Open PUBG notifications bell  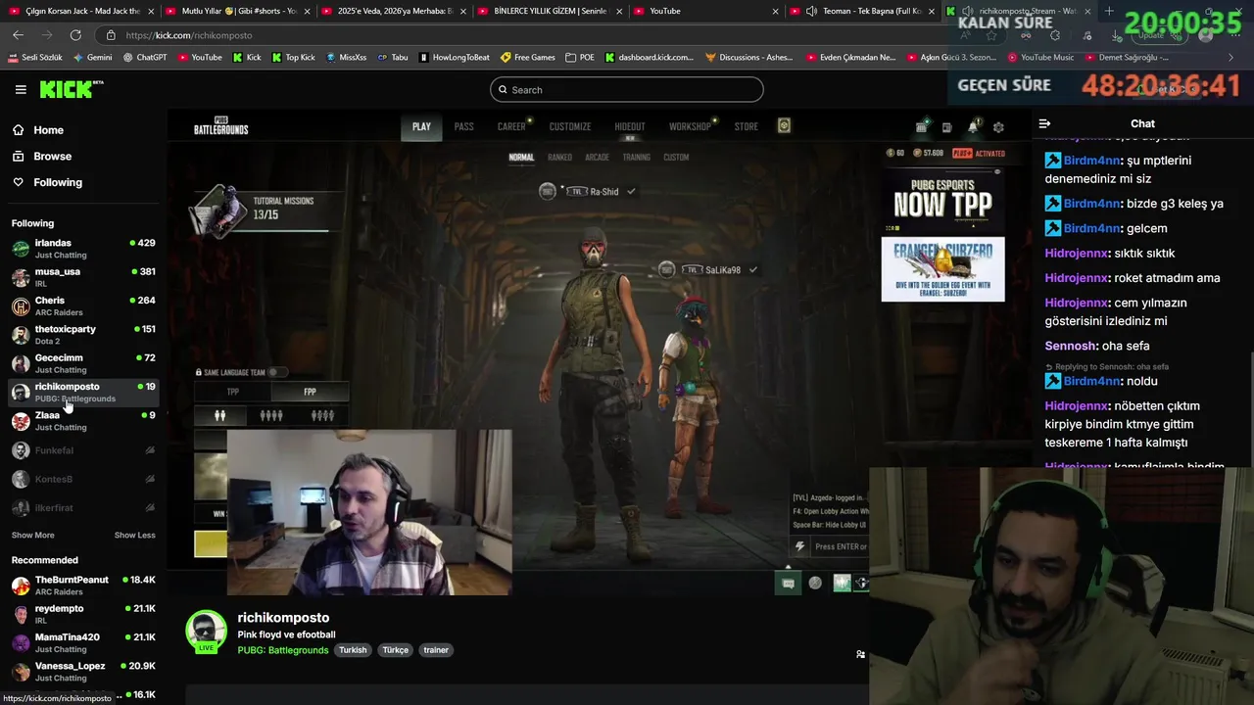(973, 127)
